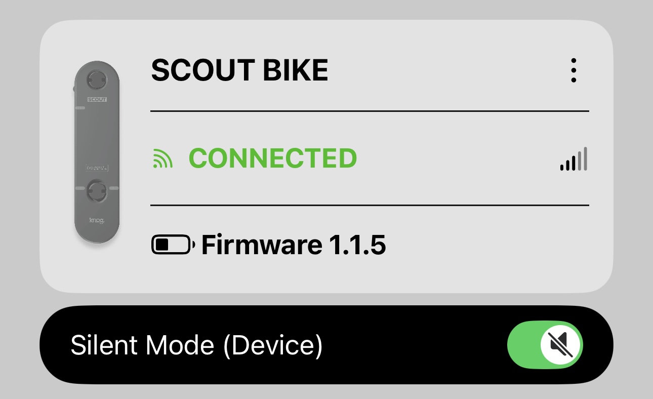Screen dimensions: 653x399
Task: Click the Scout device thumbnail image
Action: click(97, 152)
